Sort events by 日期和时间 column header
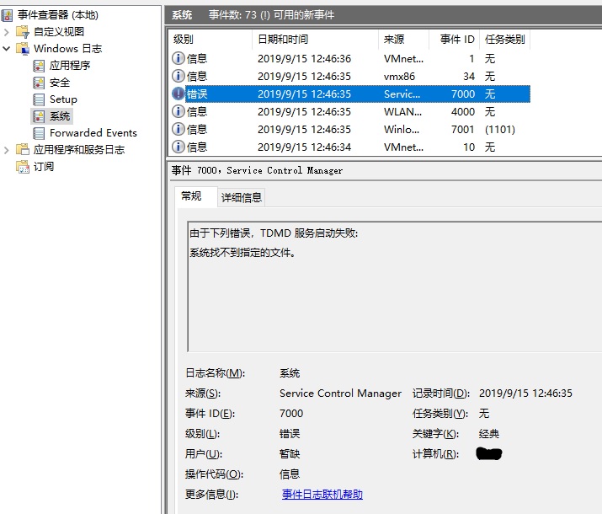 [315, 40]
